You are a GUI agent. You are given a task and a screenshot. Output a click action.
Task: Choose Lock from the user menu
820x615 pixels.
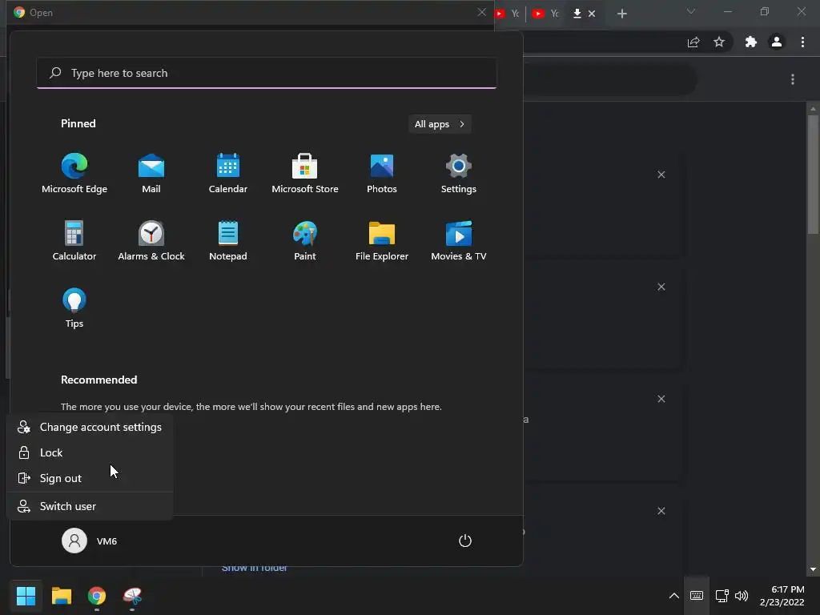(x=90, y=453)
